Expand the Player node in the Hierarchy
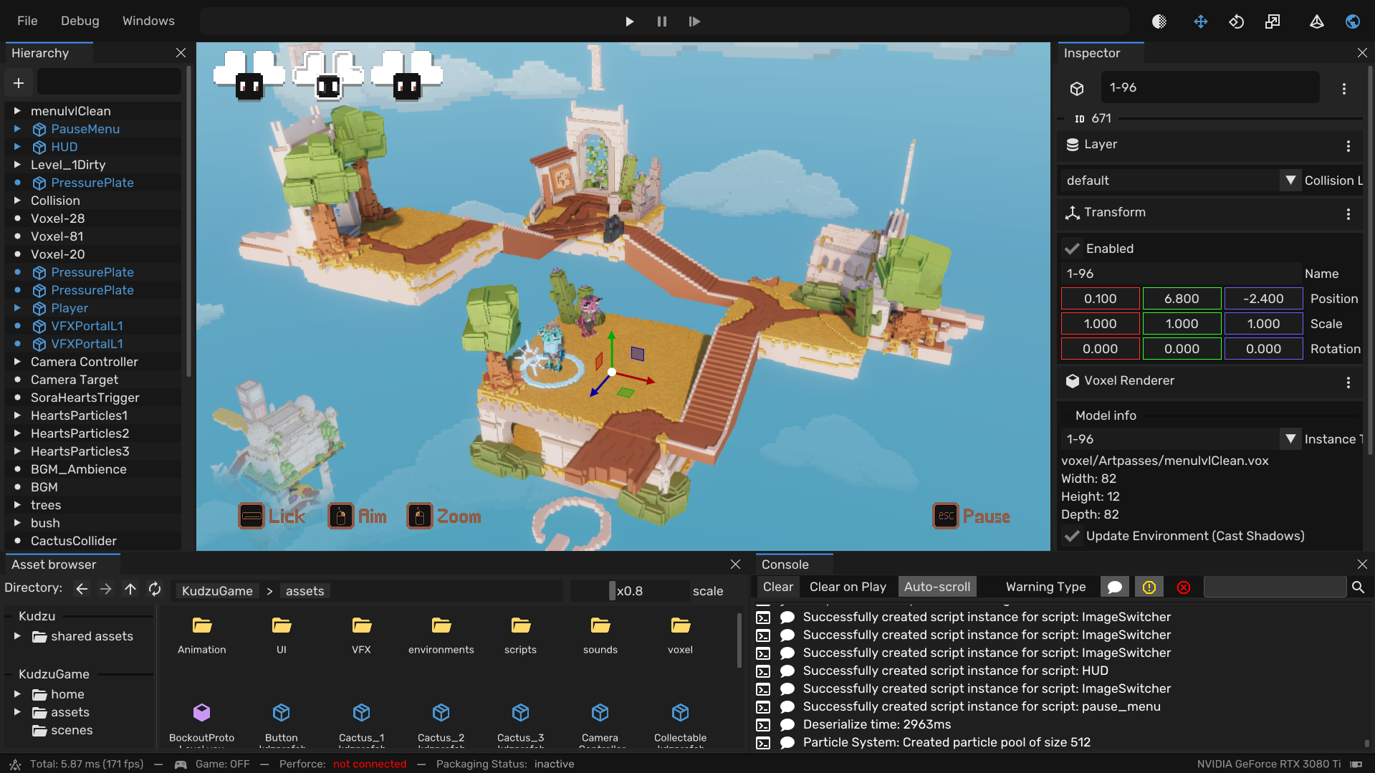 pos(17,308)
